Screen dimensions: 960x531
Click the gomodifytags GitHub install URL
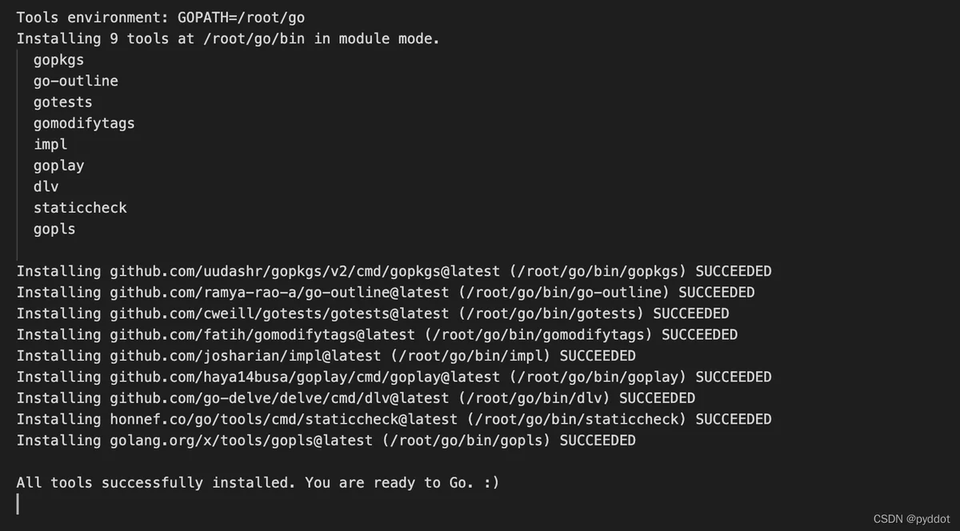click(262, 334)
